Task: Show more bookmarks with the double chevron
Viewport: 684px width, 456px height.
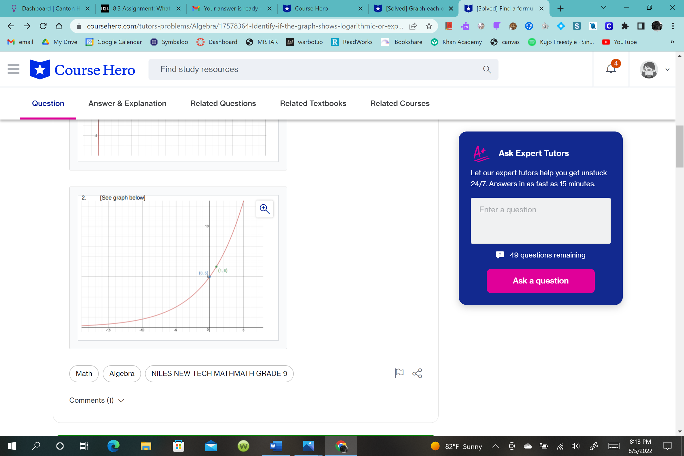Action: [672, 42]
